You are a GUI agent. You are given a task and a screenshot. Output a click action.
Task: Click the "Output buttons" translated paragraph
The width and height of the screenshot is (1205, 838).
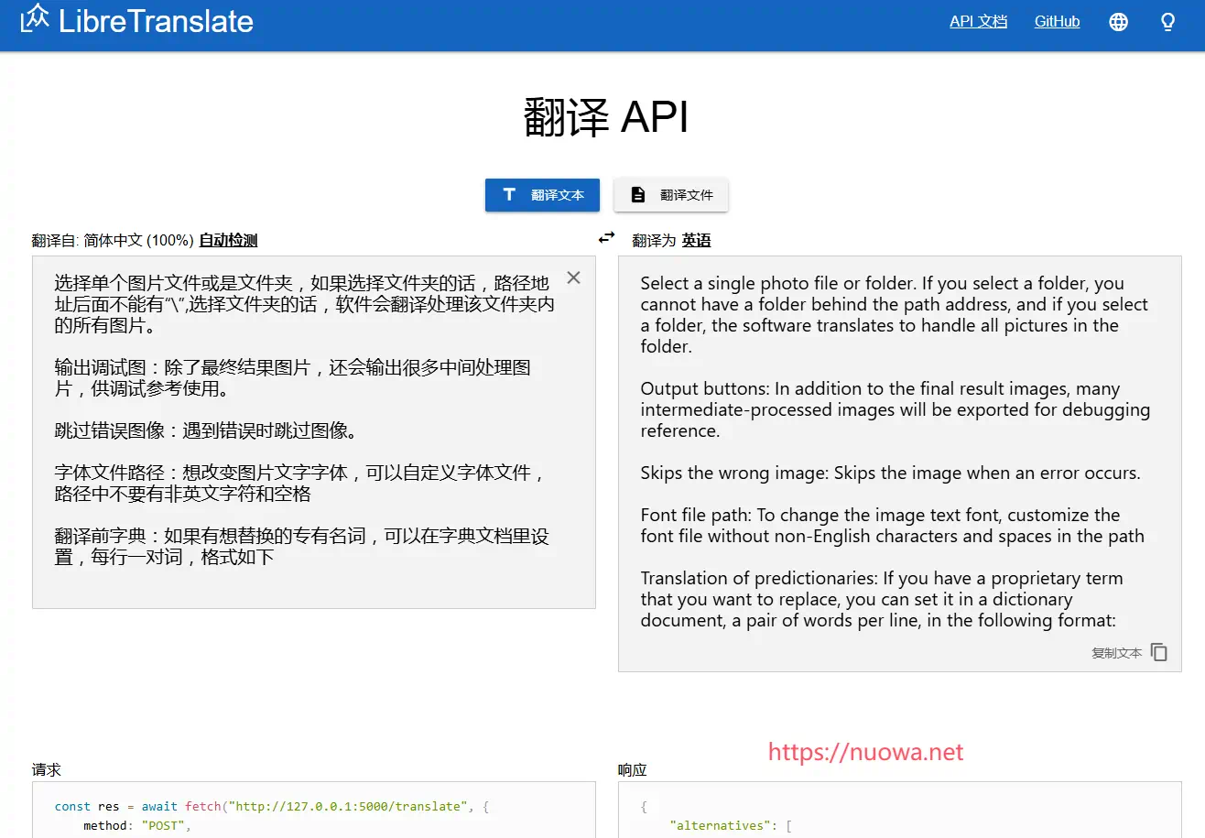pos(896,409)
